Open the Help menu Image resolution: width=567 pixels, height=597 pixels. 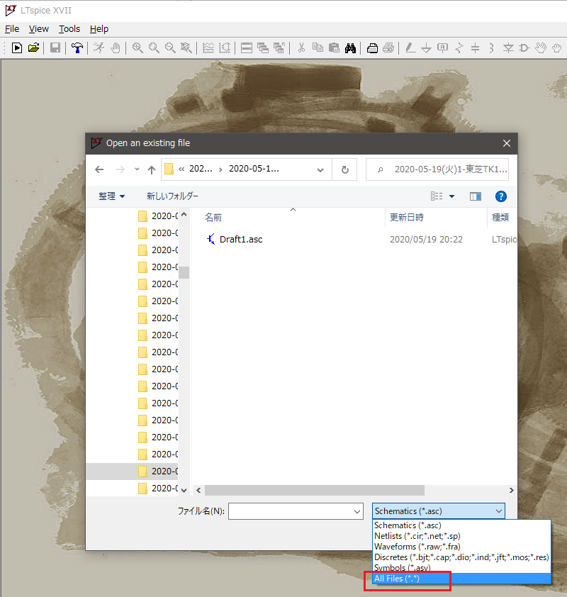[99, 29]
